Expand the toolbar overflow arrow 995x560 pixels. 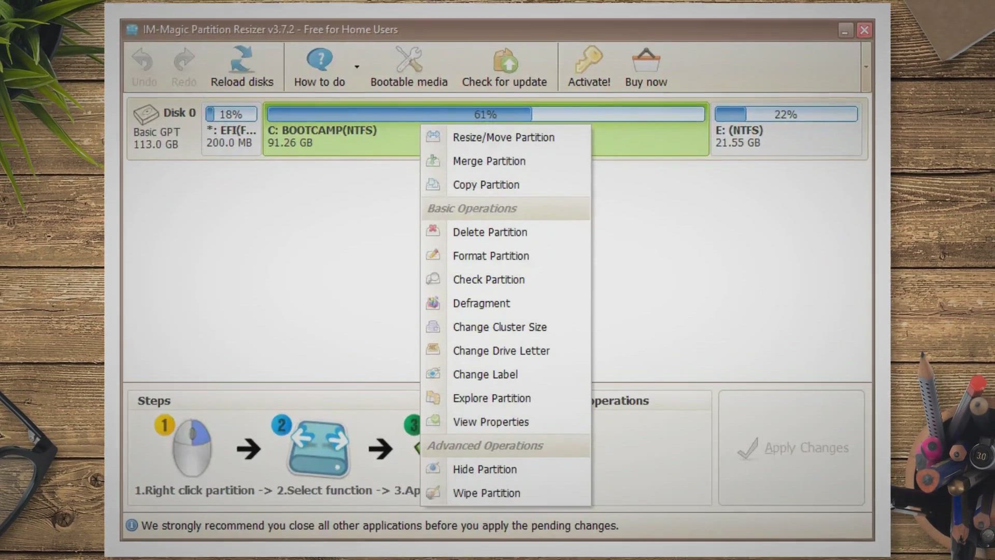pos(865,67)
